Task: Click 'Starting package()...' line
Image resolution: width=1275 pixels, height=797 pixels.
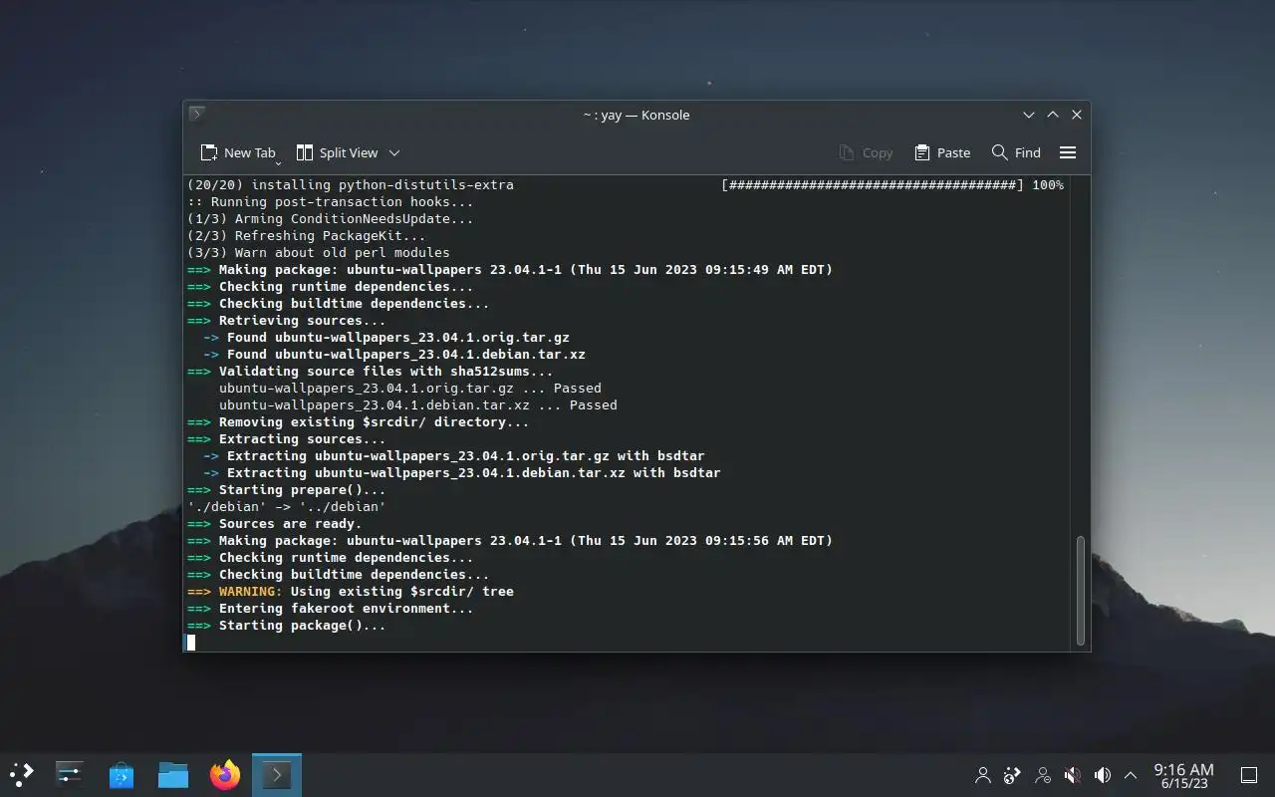Action: 287,625
